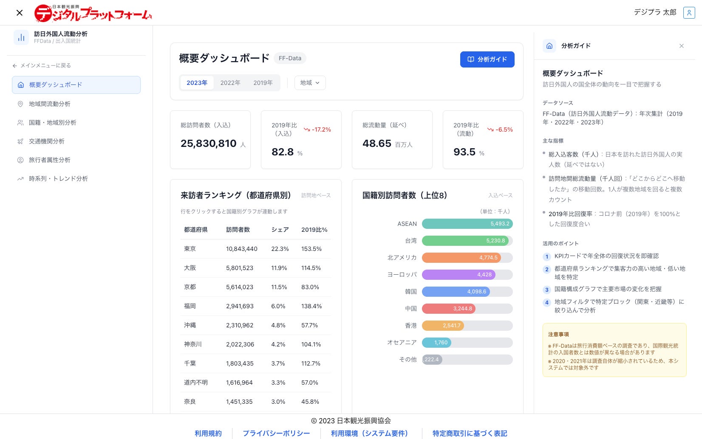702x439 pixels.
Task: Open the user profile avatar icon
Action: click(x=689, y=13)
